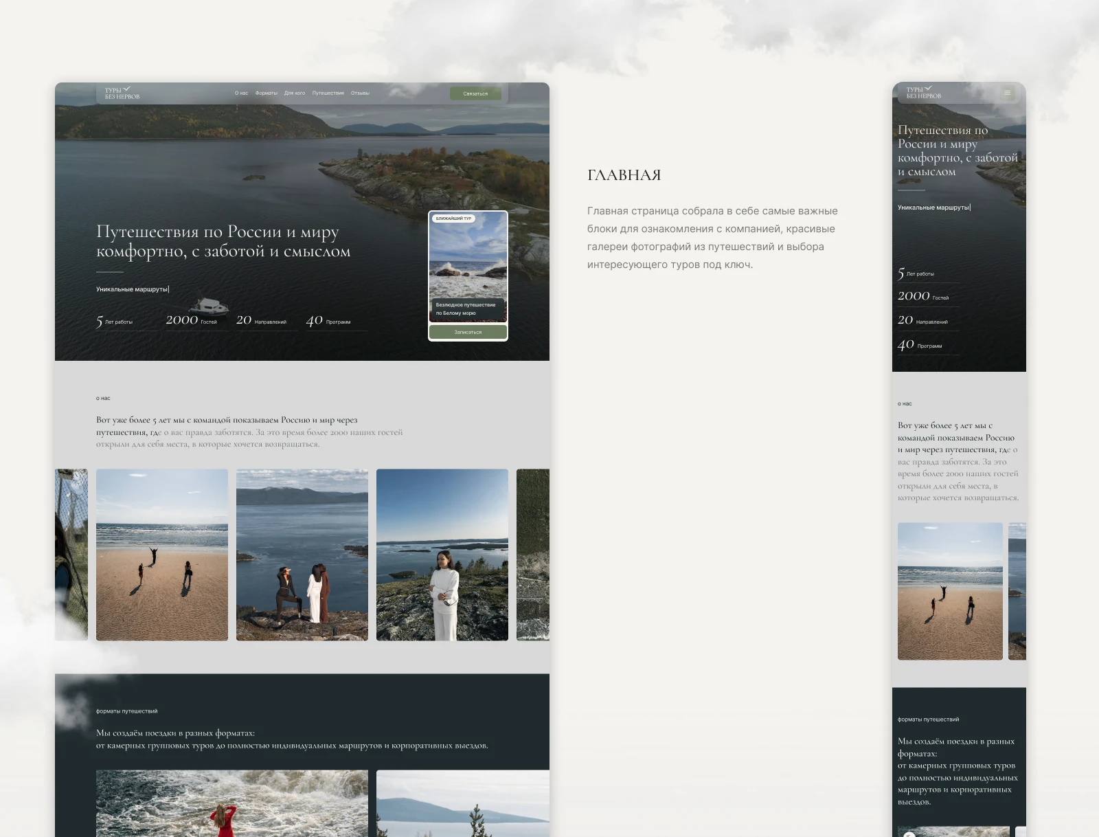Screen dimensions: 1099x837
Task: Go to Форматы in the desktop navigation
Action: tap(267, 93)
